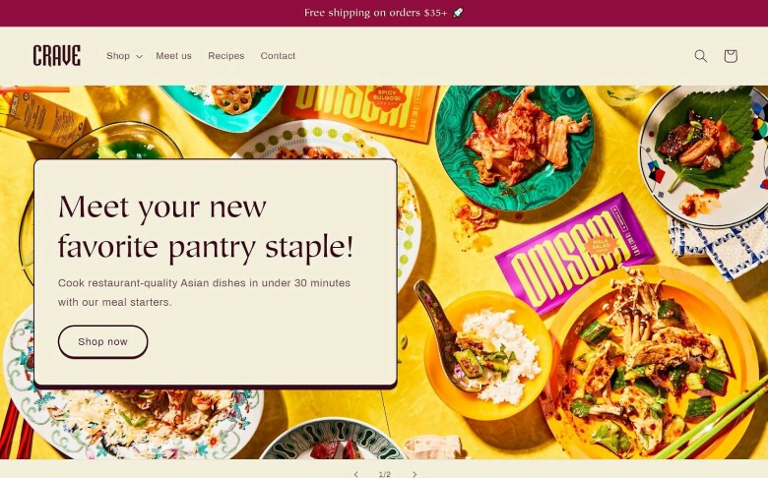Open the Contact page
The height and width of the screenshot is (478, 768).
click(x=278, y=56)
